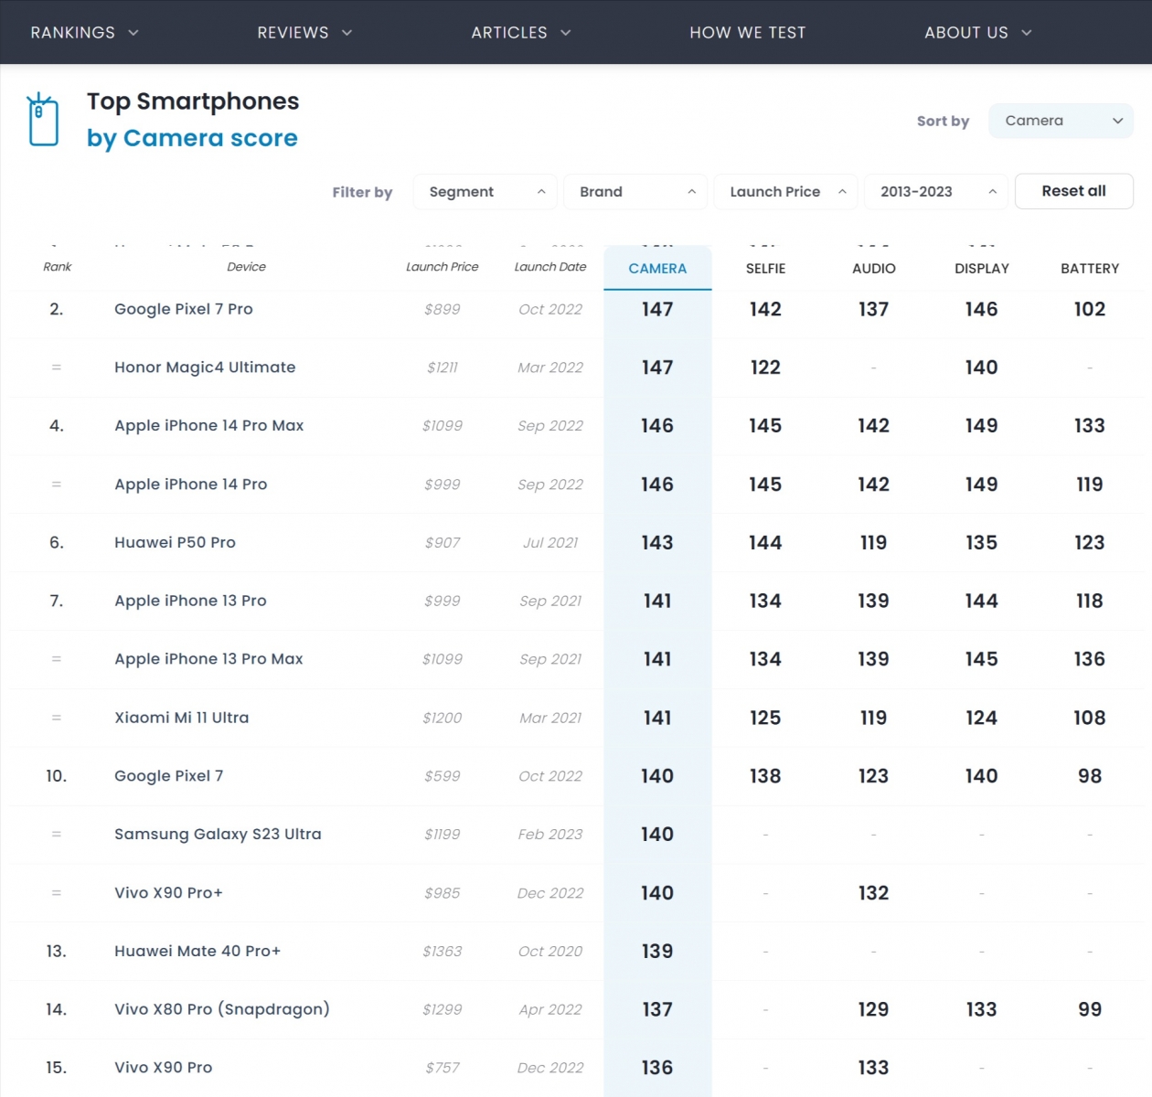
Task: Open Honor Magic4 Ultimate device link
Action: point(205,367)
